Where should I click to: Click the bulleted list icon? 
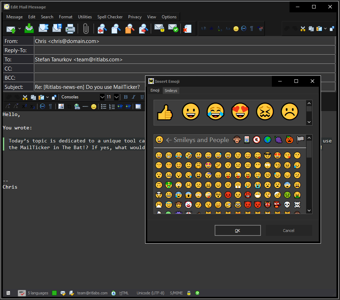104,106
